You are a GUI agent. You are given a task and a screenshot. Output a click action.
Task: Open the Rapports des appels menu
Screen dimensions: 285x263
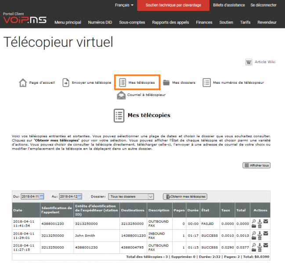pyautogui.click(x=170, y=22)
